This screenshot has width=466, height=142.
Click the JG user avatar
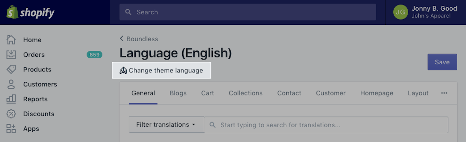(x=400, y=12)
